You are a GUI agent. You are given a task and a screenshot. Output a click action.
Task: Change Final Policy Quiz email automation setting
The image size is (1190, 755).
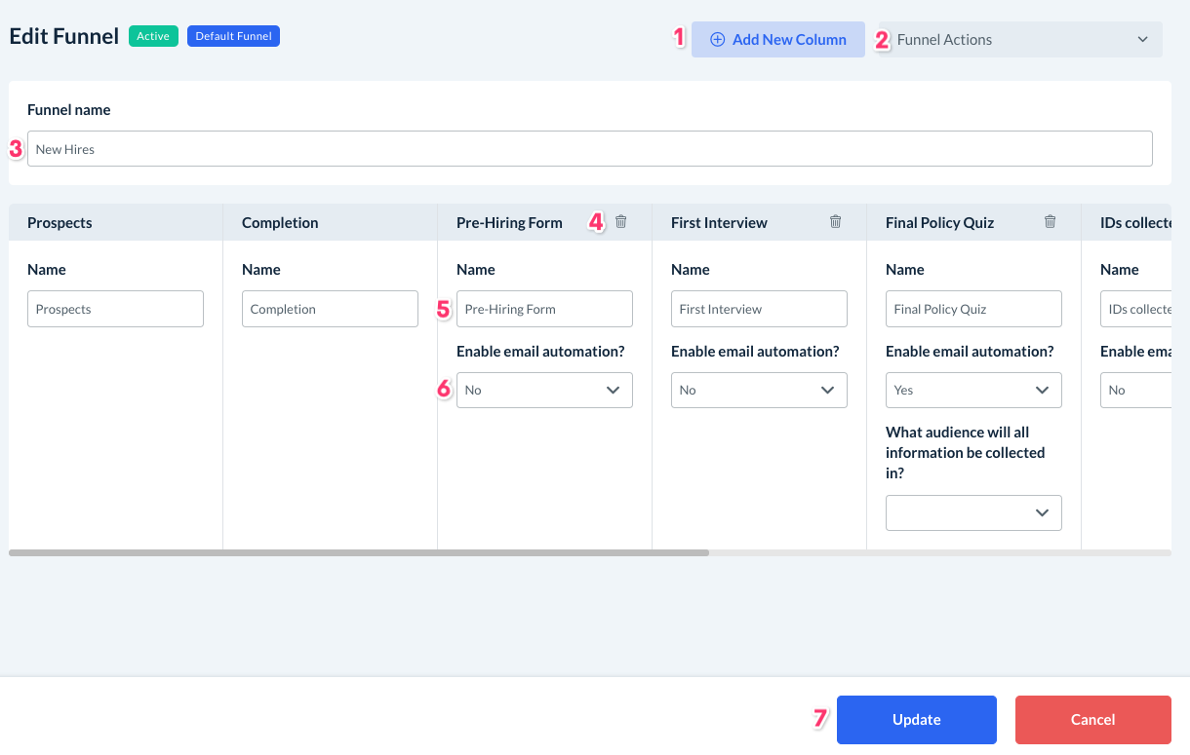[x=973, y=390]
